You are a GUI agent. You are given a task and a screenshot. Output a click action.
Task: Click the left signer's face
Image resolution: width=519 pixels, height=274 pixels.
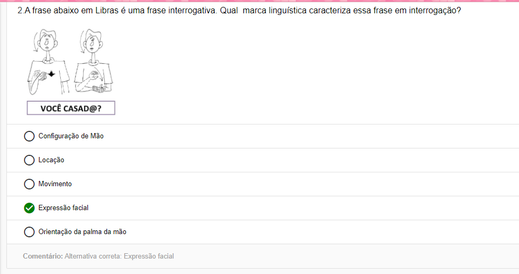point(47,41)
